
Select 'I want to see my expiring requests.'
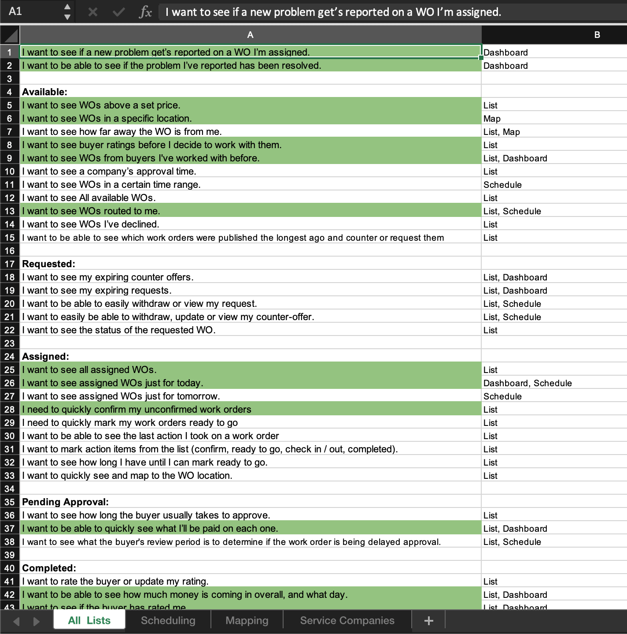[x=251, y=290]
